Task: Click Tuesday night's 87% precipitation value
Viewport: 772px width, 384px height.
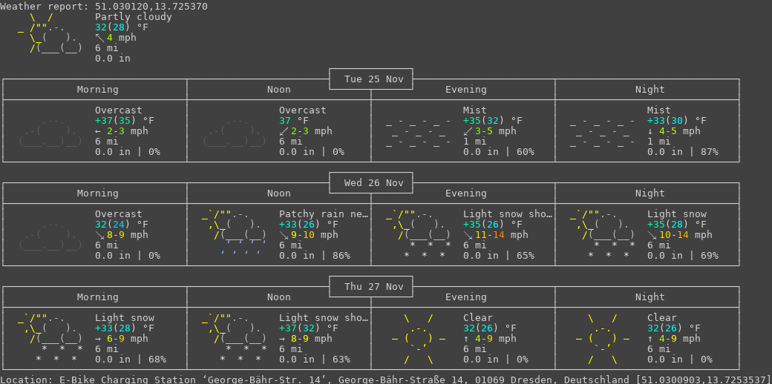Action: coord(709,152)
